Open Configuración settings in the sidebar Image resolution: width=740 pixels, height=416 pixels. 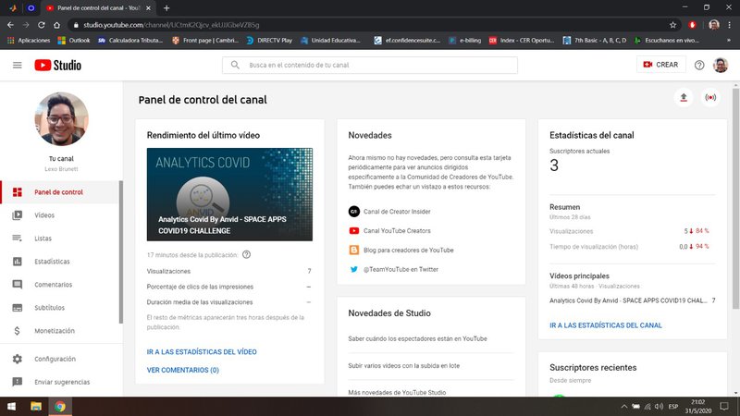click(x=55, y=359)
